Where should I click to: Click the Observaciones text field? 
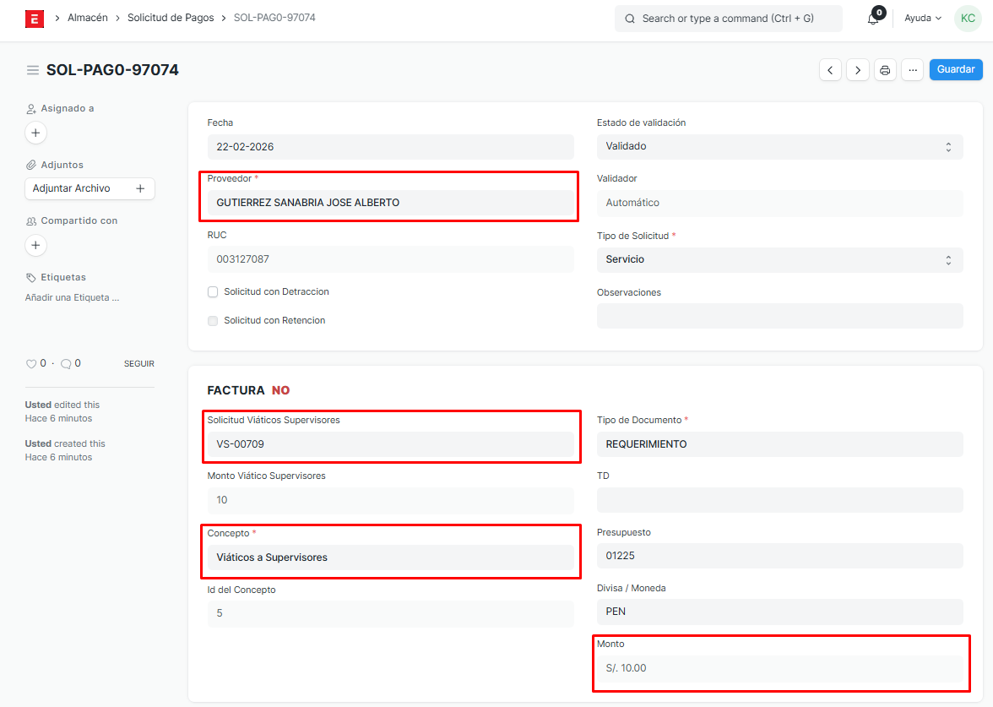click(779, 316)
